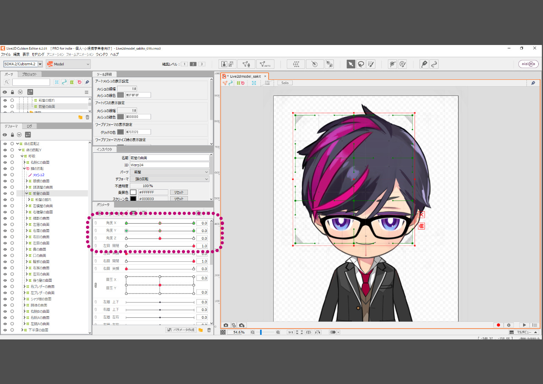Click the パラメータ作成 button
The width and height of the screenshot is (543, 384).
[181, 330]
